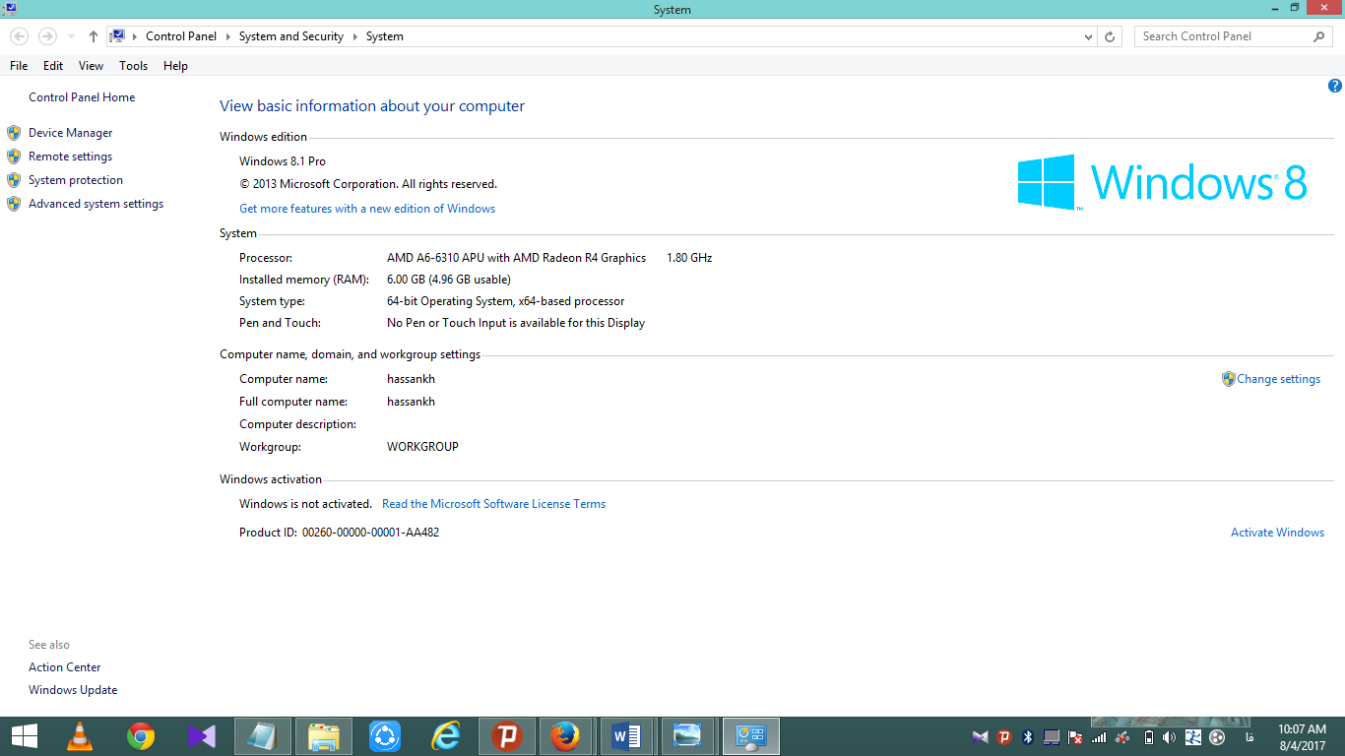Click the Visual Studio tray icon
The width and height of the screenshot is (1345, 756).
(x=980, y=737)
